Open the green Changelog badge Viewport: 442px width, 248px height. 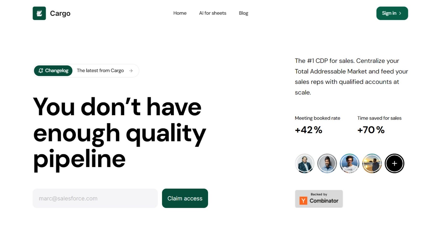pyautogui.click(x=53, y=71)
